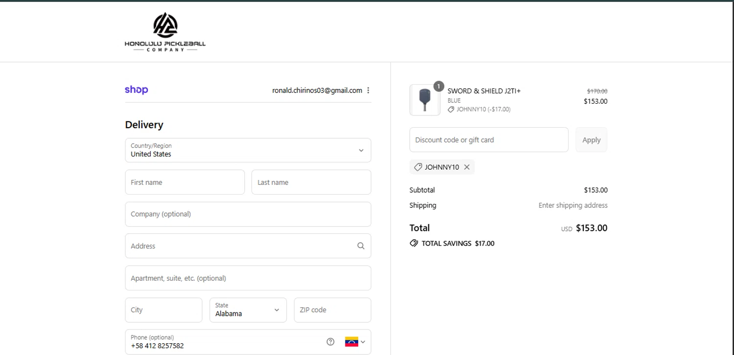This screenshot has width=734, height=355.
Task: Click the item quantity badge 1
Action: (x=438, y=87)
